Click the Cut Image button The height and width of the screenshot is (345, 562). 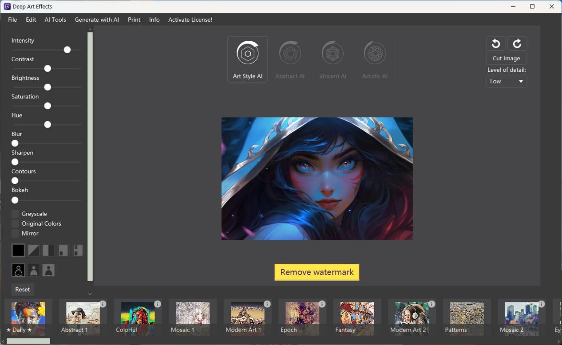click(x=507, y=58)
